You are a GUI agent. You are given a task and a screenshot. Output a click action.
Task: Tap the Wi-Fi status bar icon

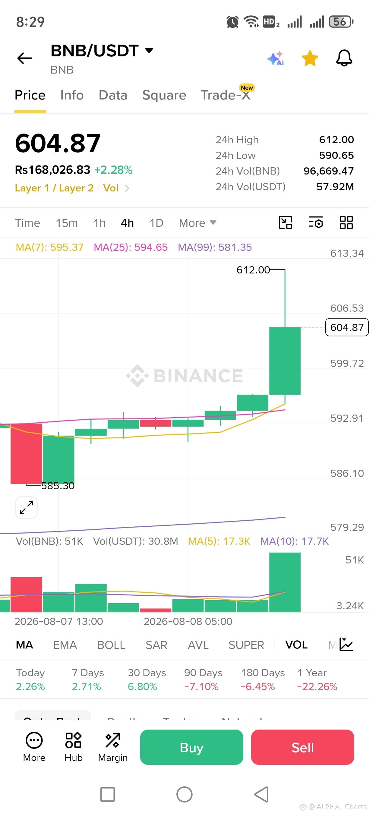(251, 21)
